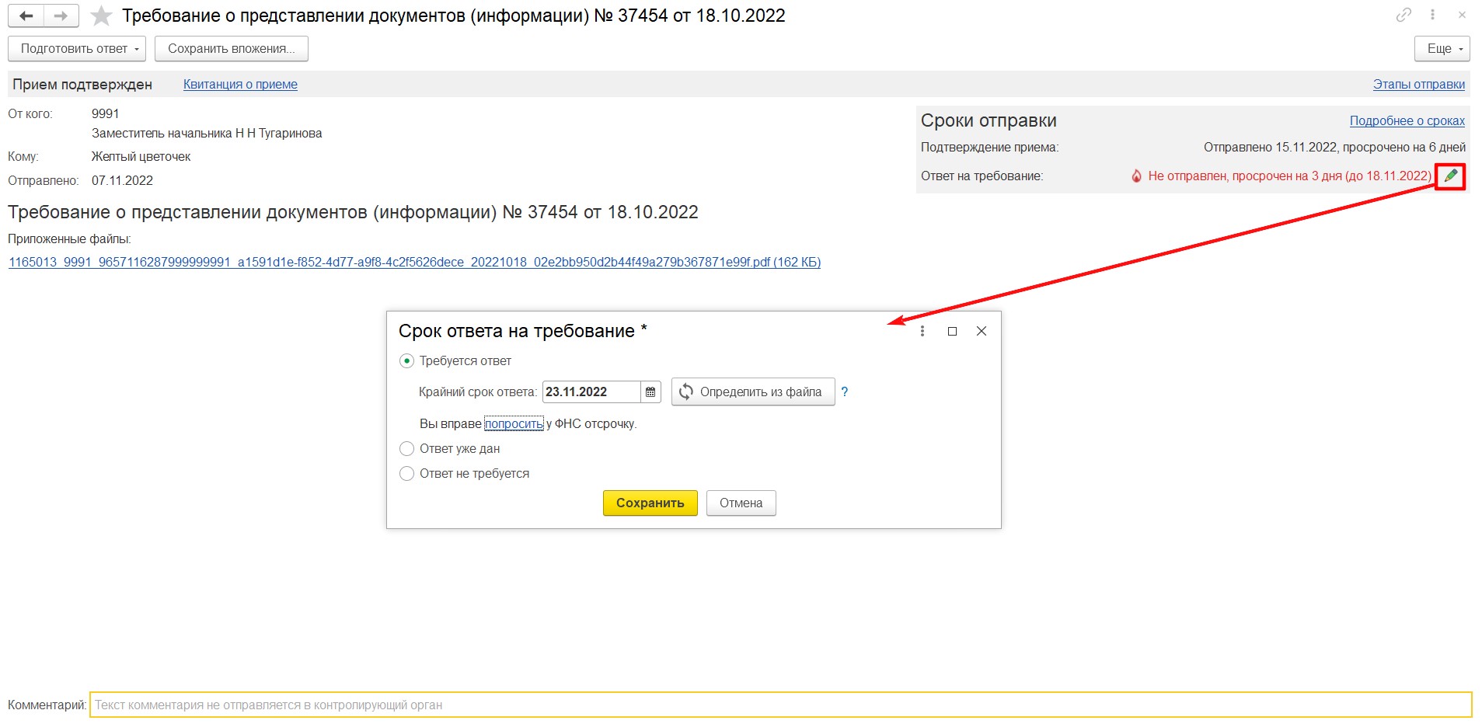The image size is (1482, 724).
Task: Open the 'Этапы отправки' link
Action: [x=1418, y=85]
